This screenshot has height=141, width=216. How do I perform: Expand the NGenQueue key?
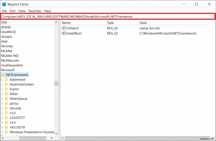click(2, 99)
